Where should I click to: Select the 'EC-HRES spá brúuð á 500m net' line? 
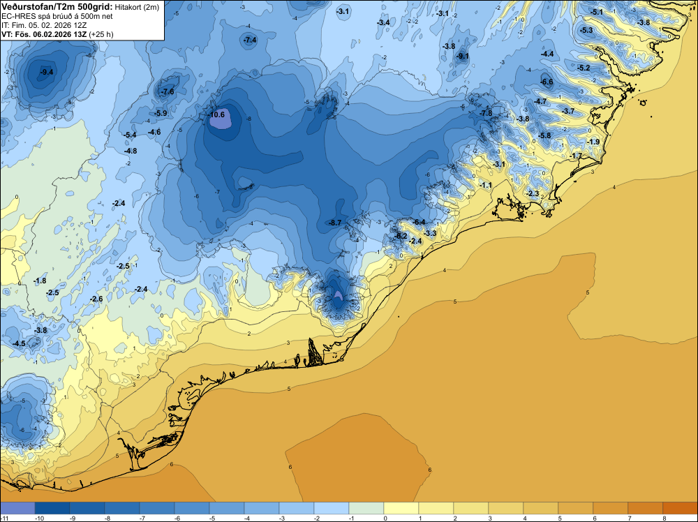point(57,16)
